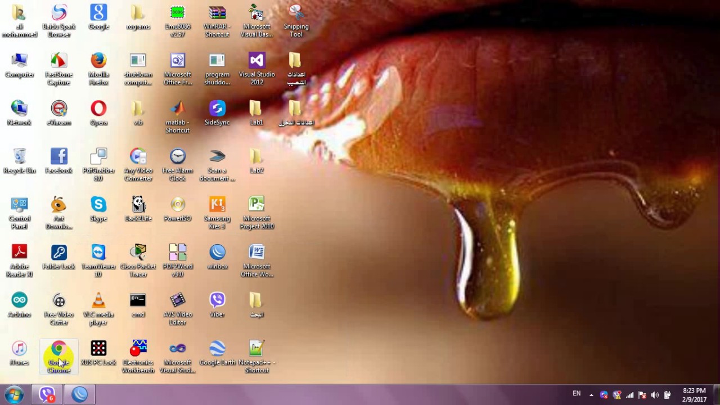Screen dimensions: 720x405
Task: Show hidden tray icons arrow
Action: pyautogui.click(x=591, y=395)
